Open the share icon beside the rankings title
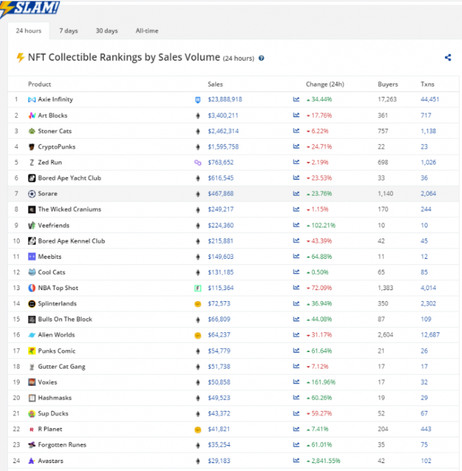Screen dimensions: 462x471 tap(448, 57)
